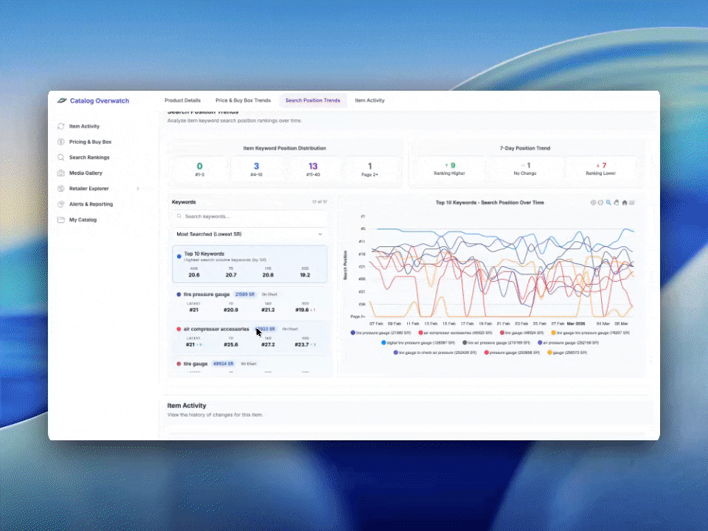Open Media Gallery in the sidebar
Viewport: 708px width, 531px height.
point(86,173)
